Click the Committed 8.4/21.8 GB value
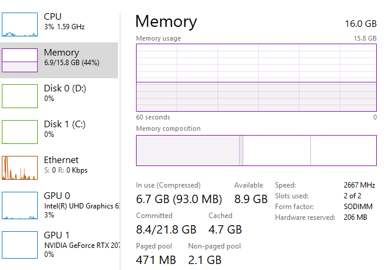 (x=166, y=229)
